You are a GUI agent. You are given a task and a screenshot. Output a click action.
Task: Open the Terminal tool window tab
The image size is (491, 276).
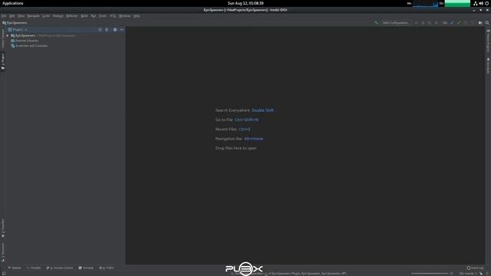pos(86,268)
